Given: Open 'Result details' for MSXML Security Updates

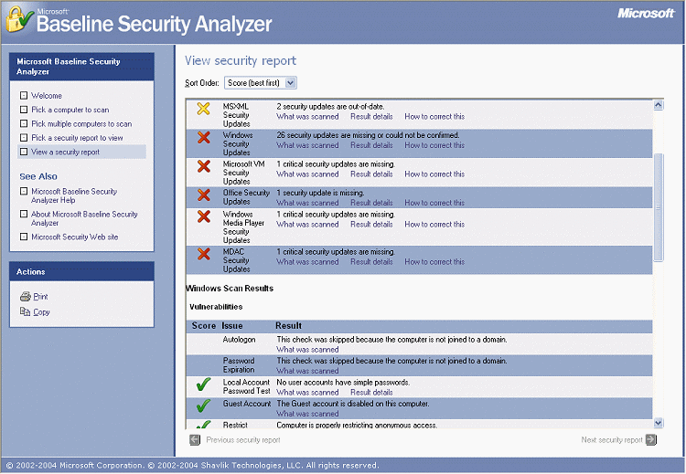Looking at the screenshot, I should tap(371, 117).
